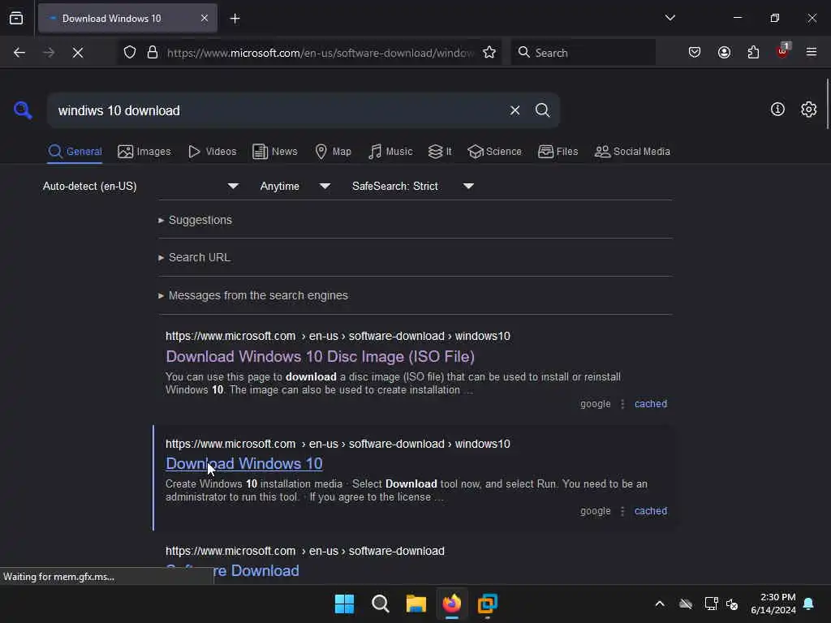
Task: Open Firefox View icon
Action: click(x=16, y=19)
